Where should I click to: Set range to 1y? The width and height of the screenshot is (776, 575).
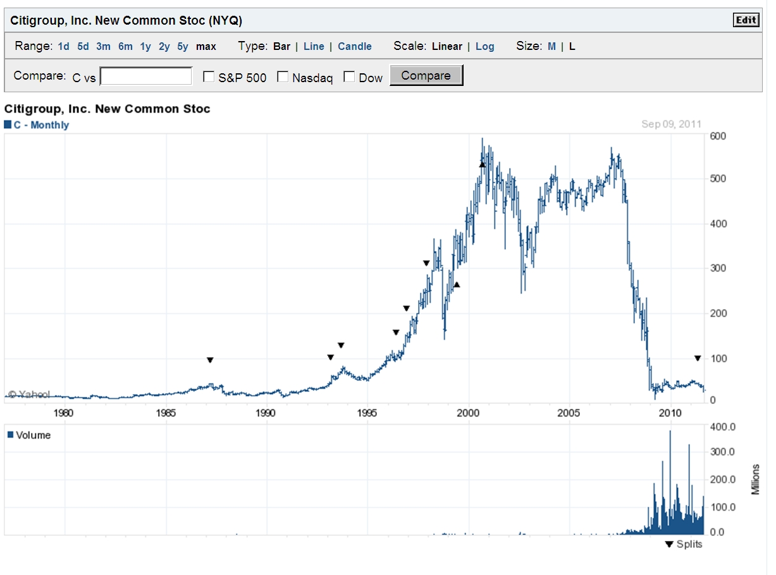[145, 46]
